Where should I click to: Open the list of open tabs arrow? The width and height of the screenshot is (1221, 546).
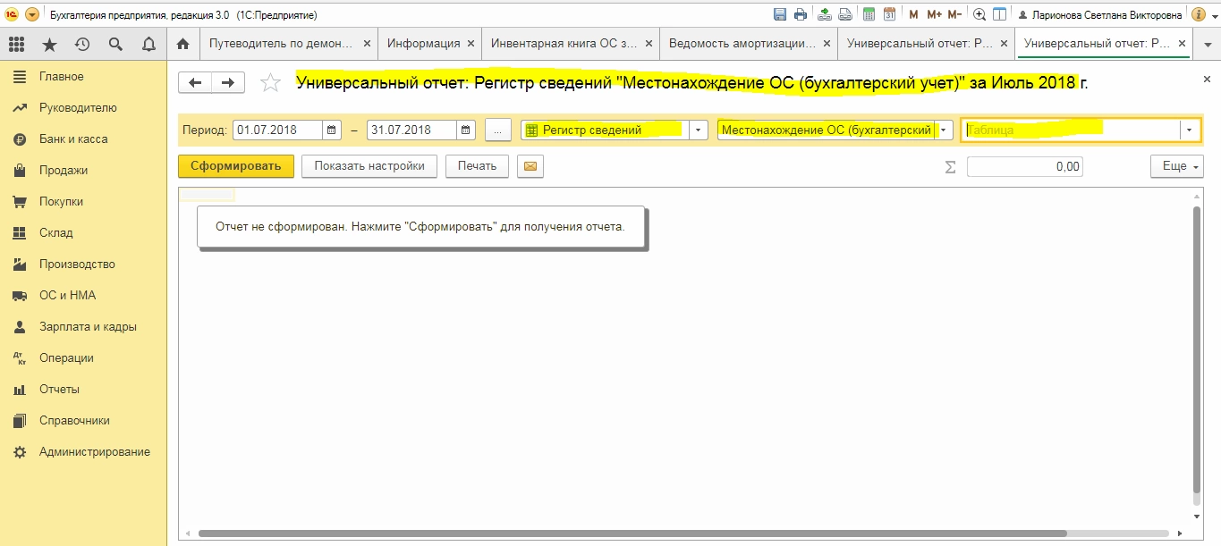1207,43
